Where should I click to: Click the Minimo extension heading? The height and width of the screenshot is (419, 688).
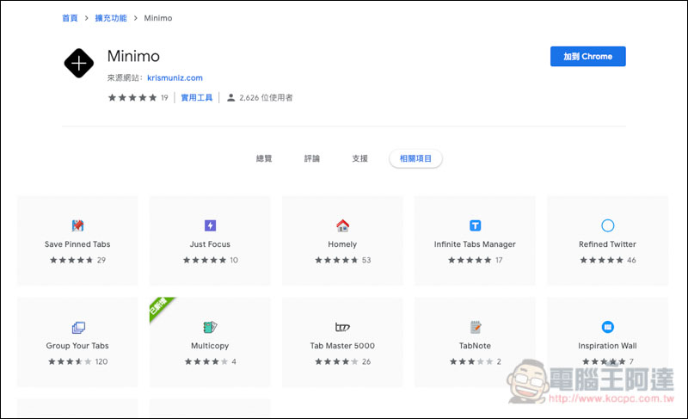click(133, 56)
